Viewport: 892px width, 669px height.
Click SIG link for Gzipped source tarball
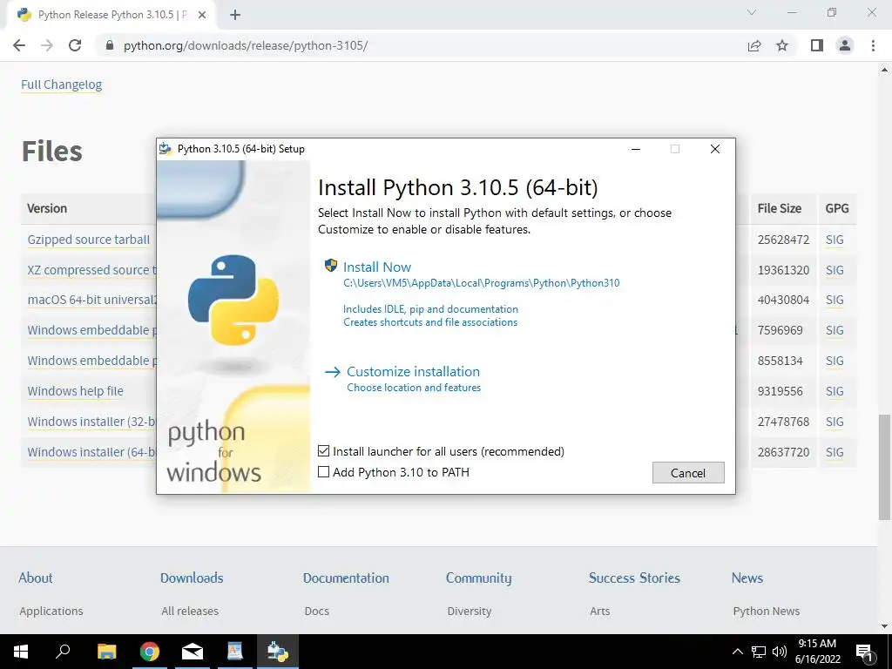coord(835,240)
